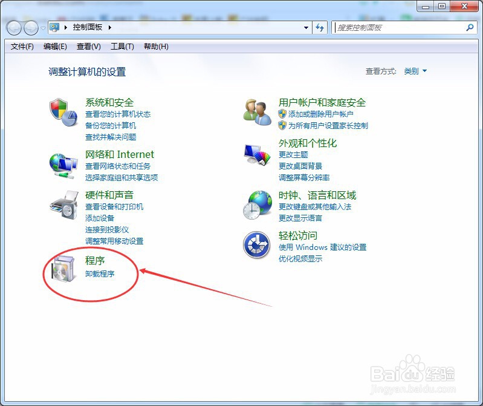The image size is (483, 406).
Task: Click the Programs disc box icon
Action: click(63, 269)
